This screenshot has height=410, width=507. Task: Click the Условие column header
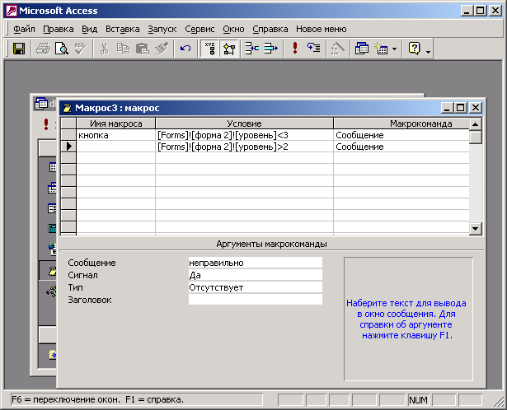tap(244, 123)
